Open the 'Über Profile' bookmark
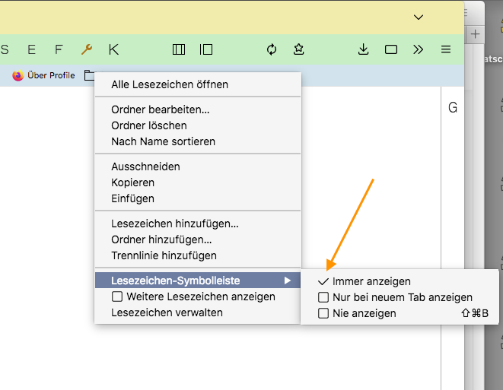This screenshot has height=390, width=503. [44, 75]
